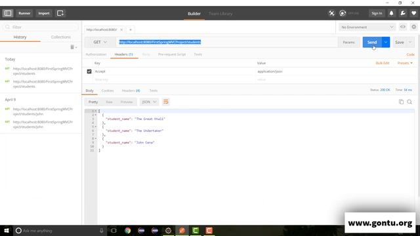Open the Postman taskbar icon

(x=182, y=230)
